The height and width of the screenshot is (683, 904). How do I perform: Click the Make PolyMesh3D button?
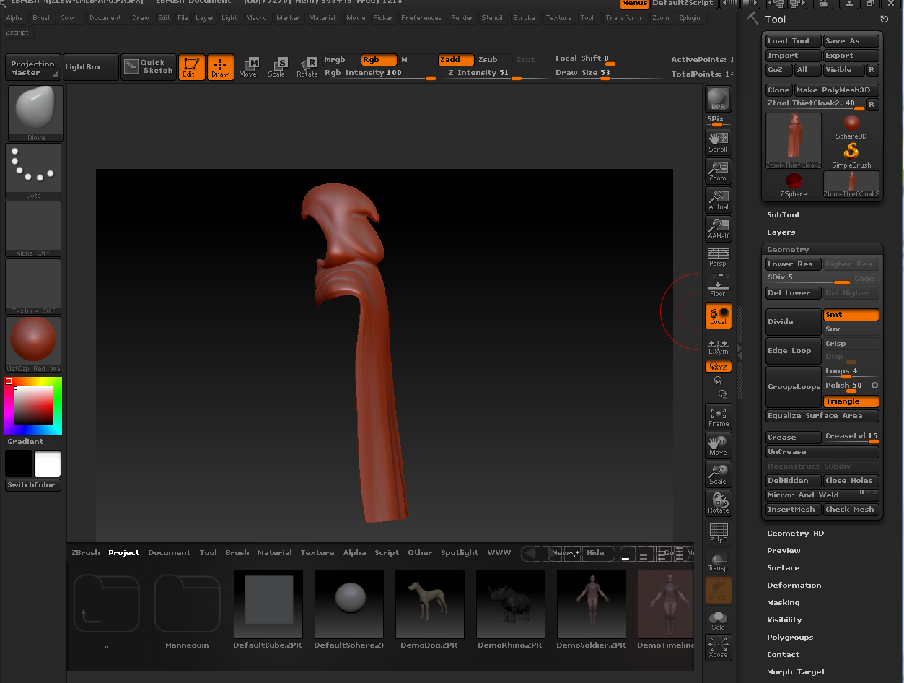tap(837, 90)
